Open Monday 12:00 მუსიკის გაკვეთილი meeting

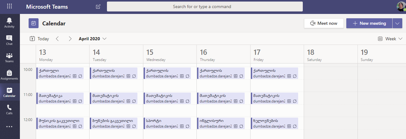[60, 123]
